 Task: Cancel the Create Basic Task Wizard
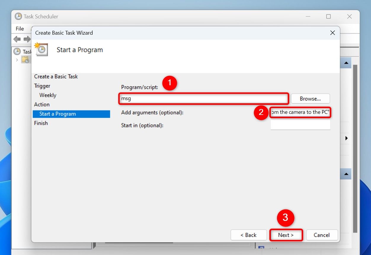point(322,235)
